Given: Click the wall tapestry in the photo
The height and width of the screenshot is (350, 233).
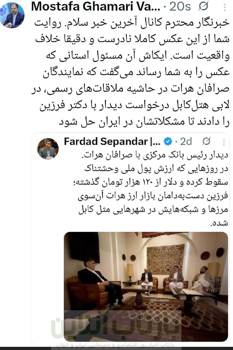Looking at the screenshot, I should (165, 259).
